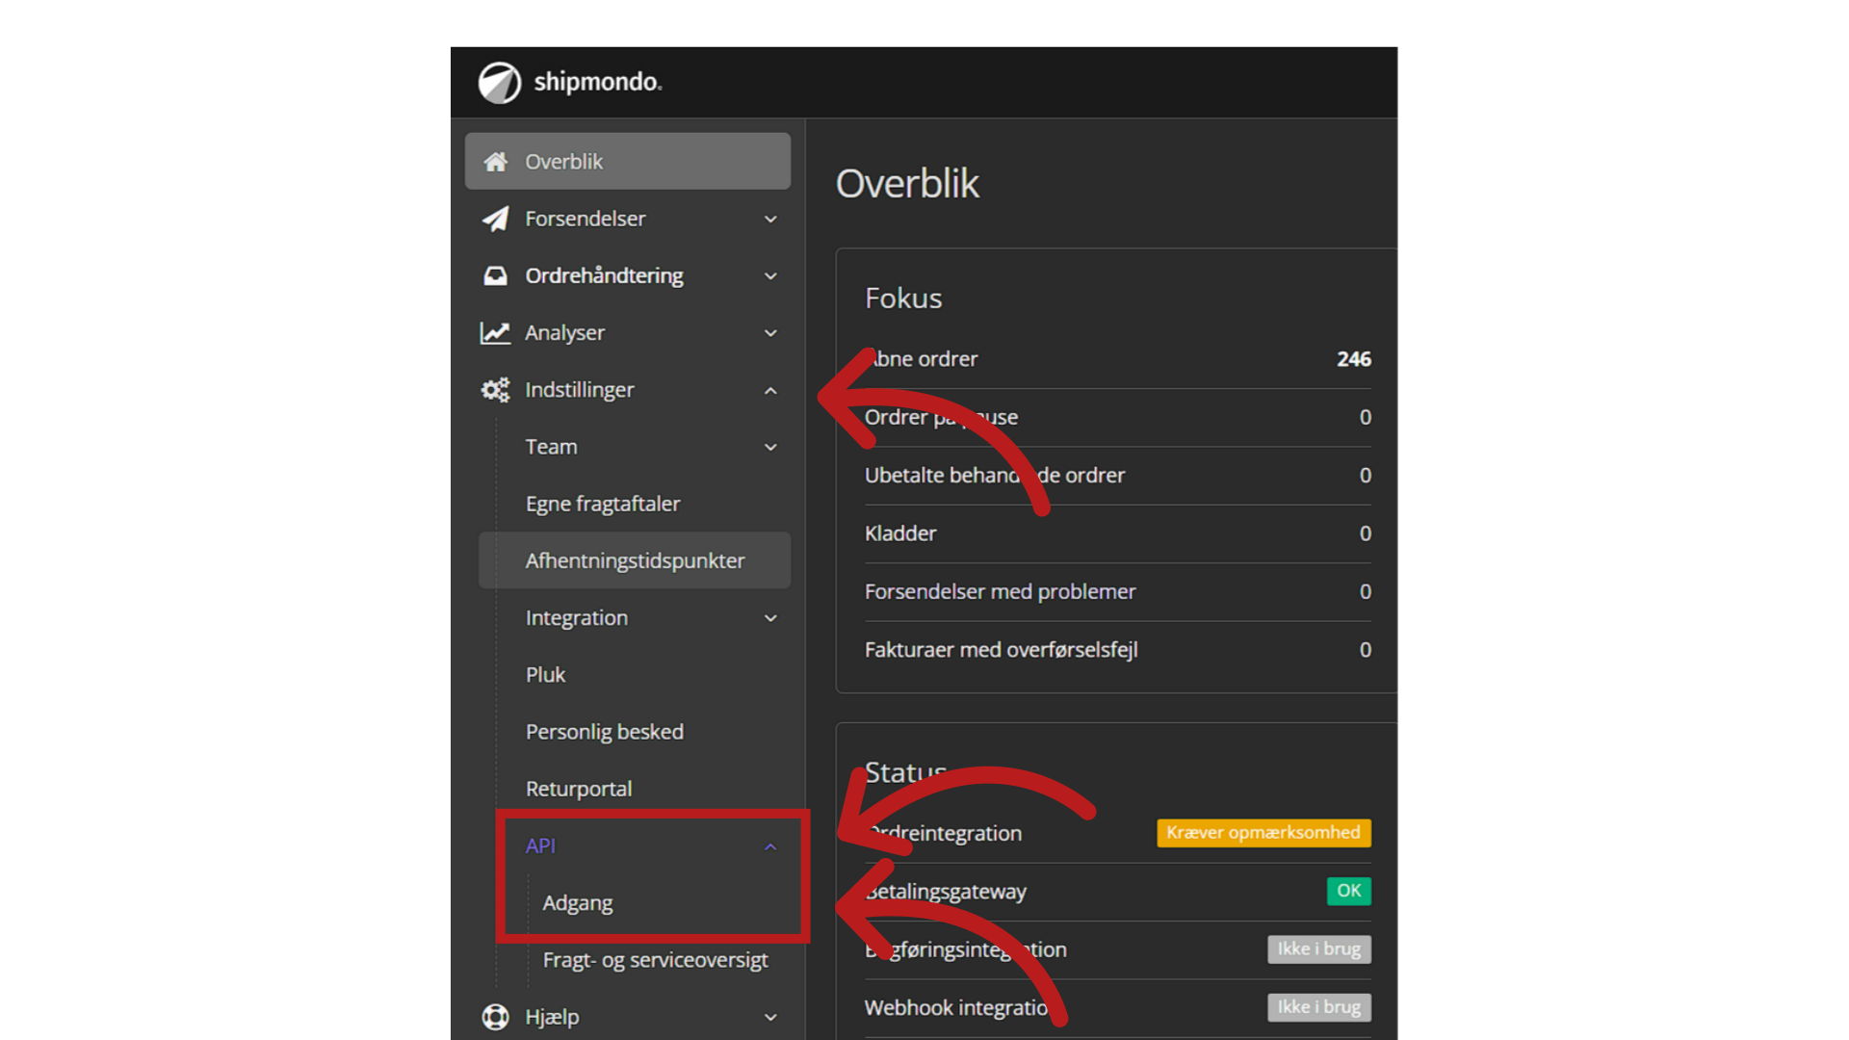Image resolution: width=1849 pixels, height=1040 pixels.
Task: Open the Pluk settings
Action: tap(635, 675)
